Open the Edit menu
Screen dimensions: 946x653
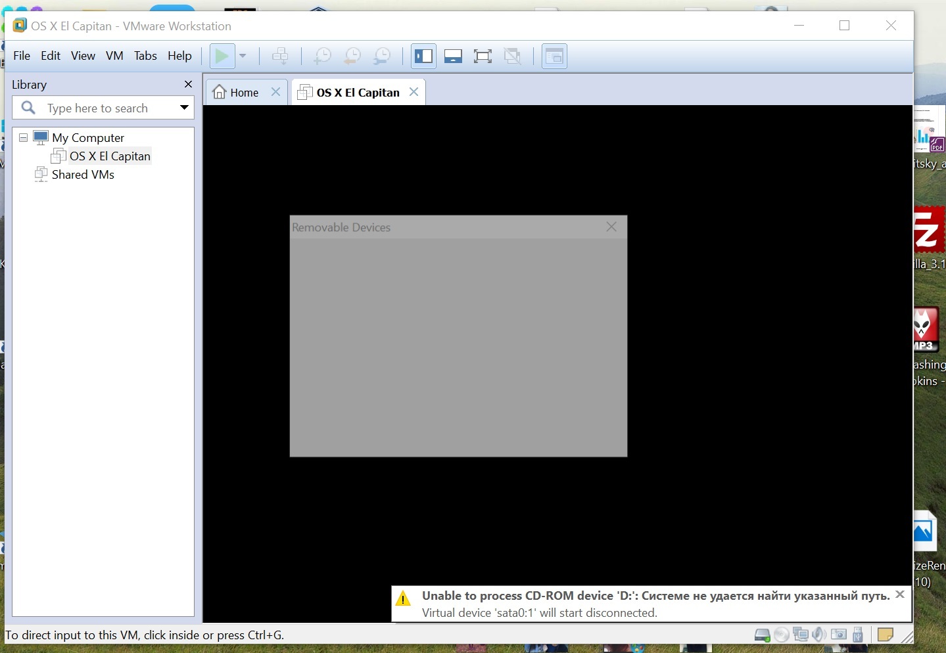coord(51,56)
